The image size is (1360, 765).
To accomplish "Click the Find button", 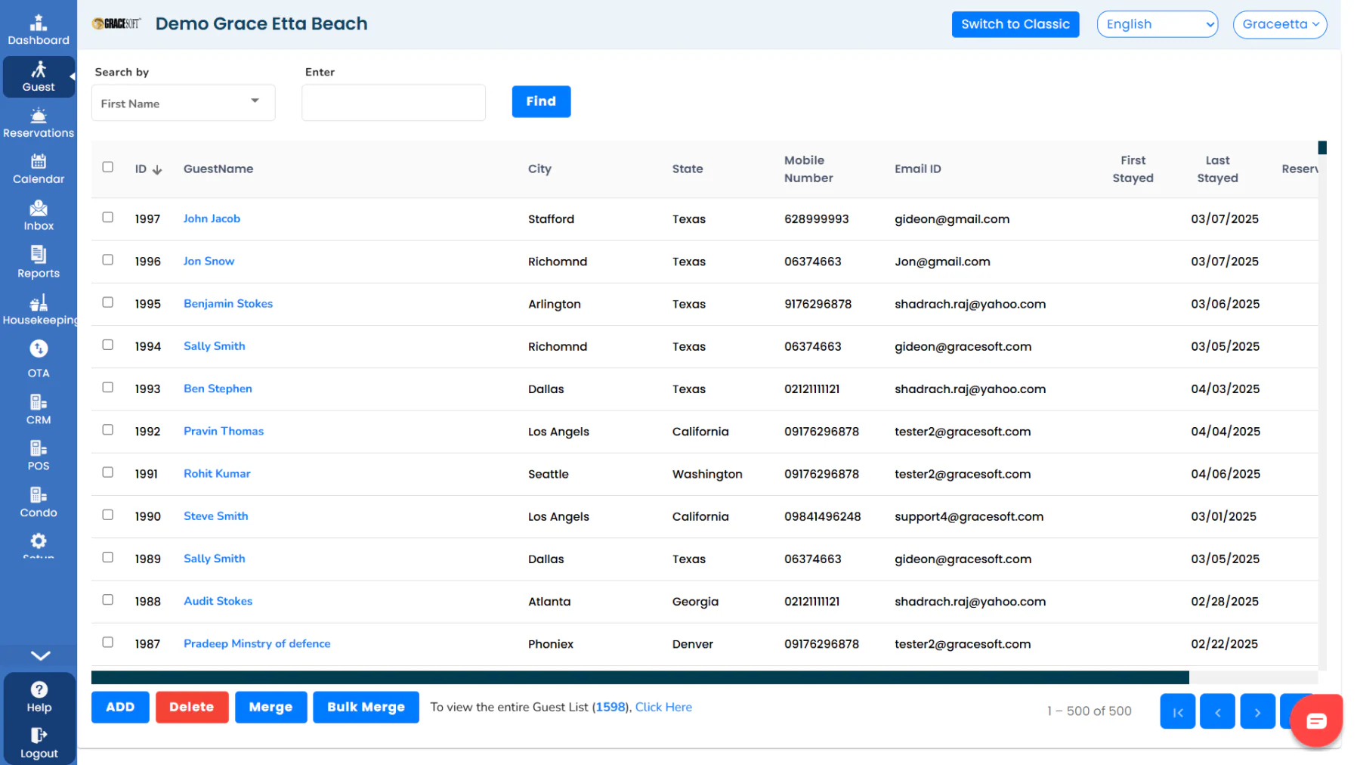I will (541, 101).
